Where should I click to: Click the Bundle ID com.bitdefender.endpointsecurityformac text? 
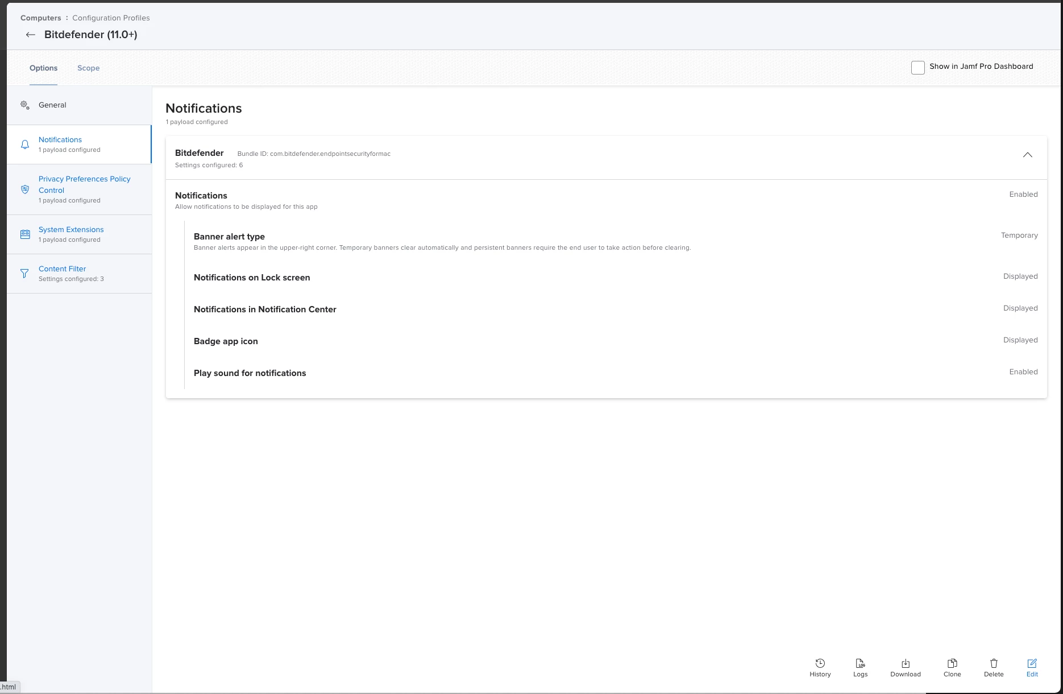(314, 154)
